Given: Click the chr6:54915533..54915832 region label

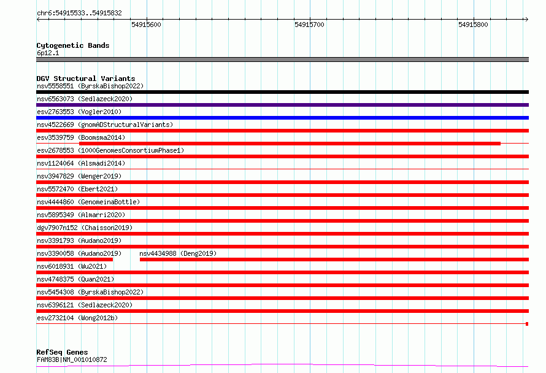Looking at the screenshot, I should (x=79, y=13).
